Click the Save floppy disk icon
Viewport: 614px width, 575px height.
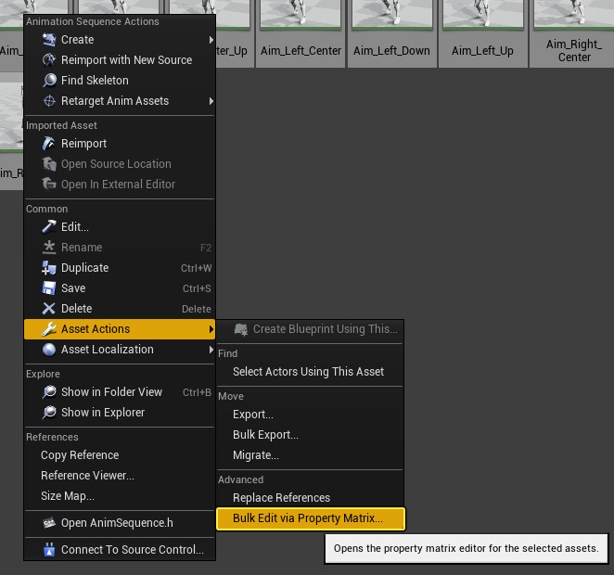tap(50, 288)
